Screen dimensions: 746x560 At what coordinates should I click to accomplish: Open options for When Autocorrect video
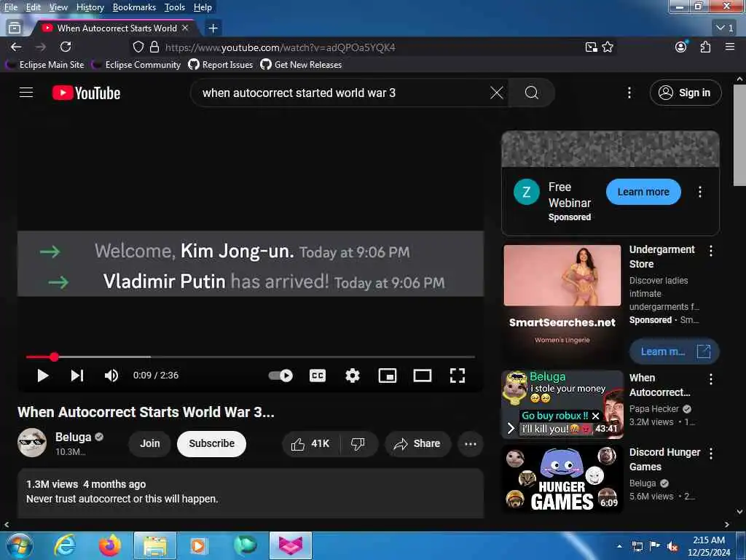(x=711, y=379)
